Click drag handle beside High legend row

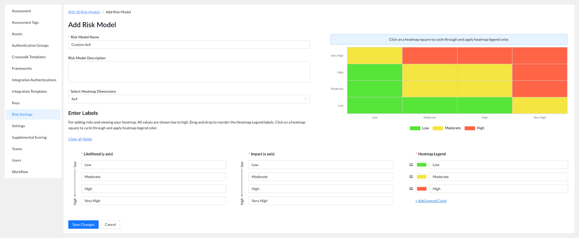(x=411, y=189)
